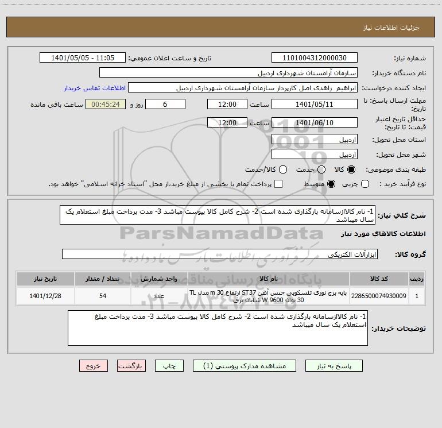The image size is (442, 428).
Task: Click the deadline time field next to 1401/05/11
Action: click(227, 105)
